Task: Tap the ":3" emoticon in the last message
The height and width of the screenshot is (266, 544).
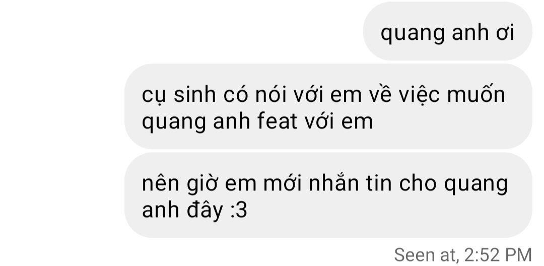Action: [x=239, y=211]
